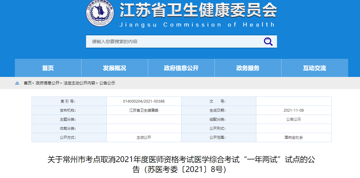Select index number 014000204/2021-00388
Screen dimensions: 360x178
(144, 101)
